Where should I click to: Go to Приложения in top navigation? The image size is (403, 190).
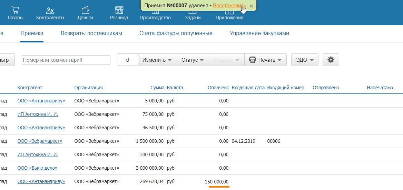229,18
